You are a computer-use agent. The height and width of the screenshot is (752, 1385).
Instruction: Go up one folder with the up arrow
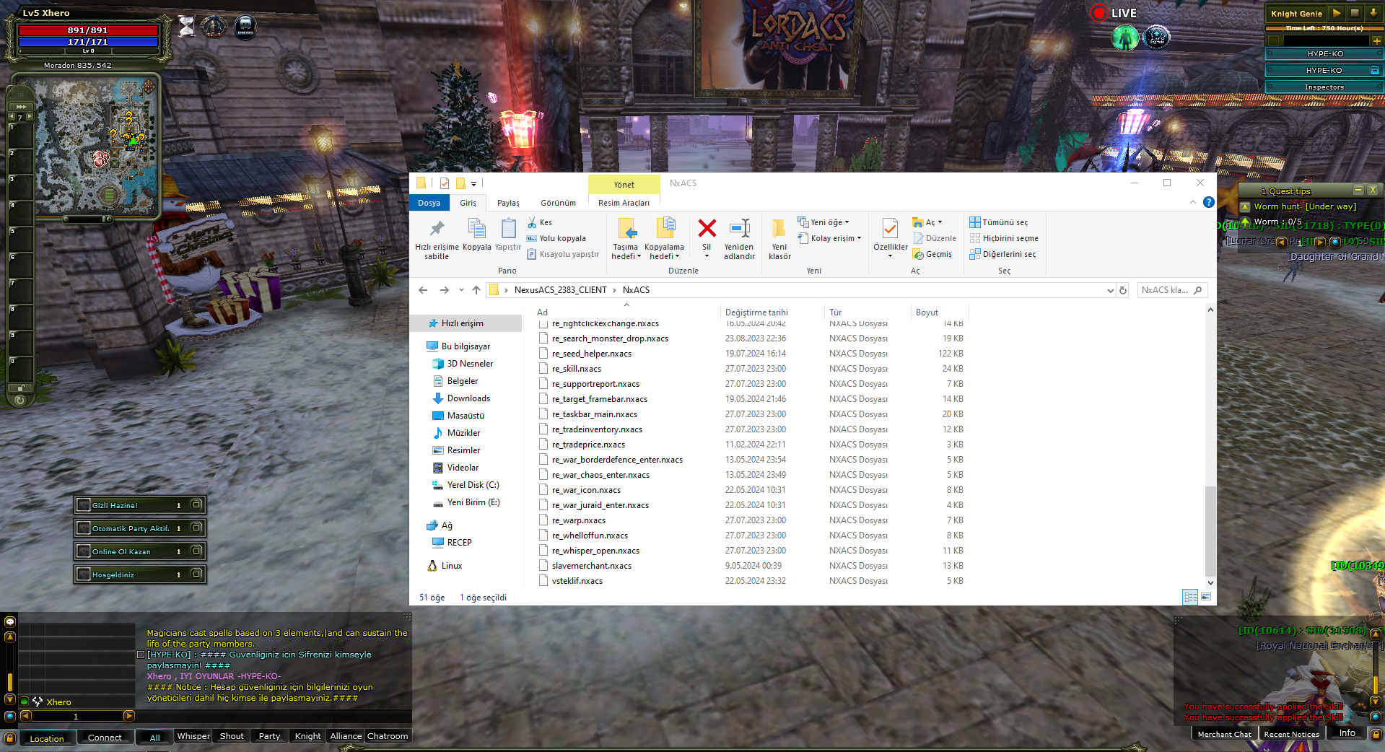click(476, 290)
